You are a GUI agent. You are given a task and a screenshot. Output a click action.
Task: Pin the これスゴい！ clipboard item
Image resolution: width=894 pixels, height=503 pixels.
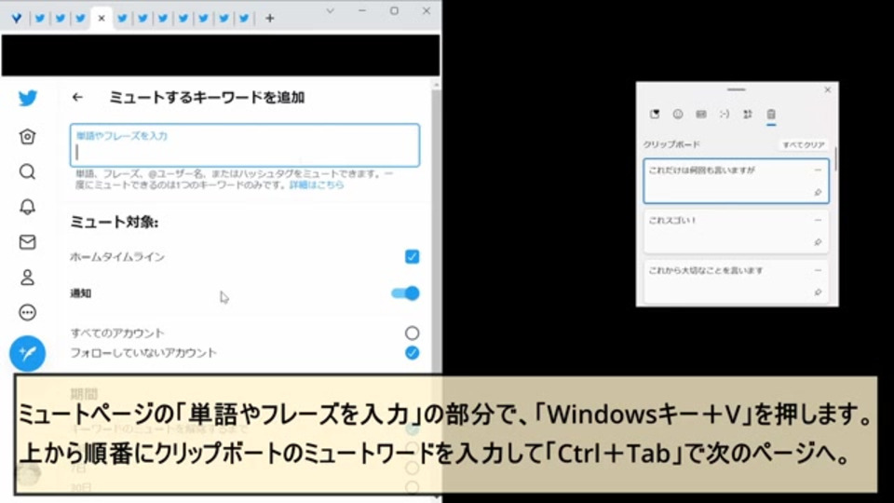pyautogui.click(x=818, y=242)
